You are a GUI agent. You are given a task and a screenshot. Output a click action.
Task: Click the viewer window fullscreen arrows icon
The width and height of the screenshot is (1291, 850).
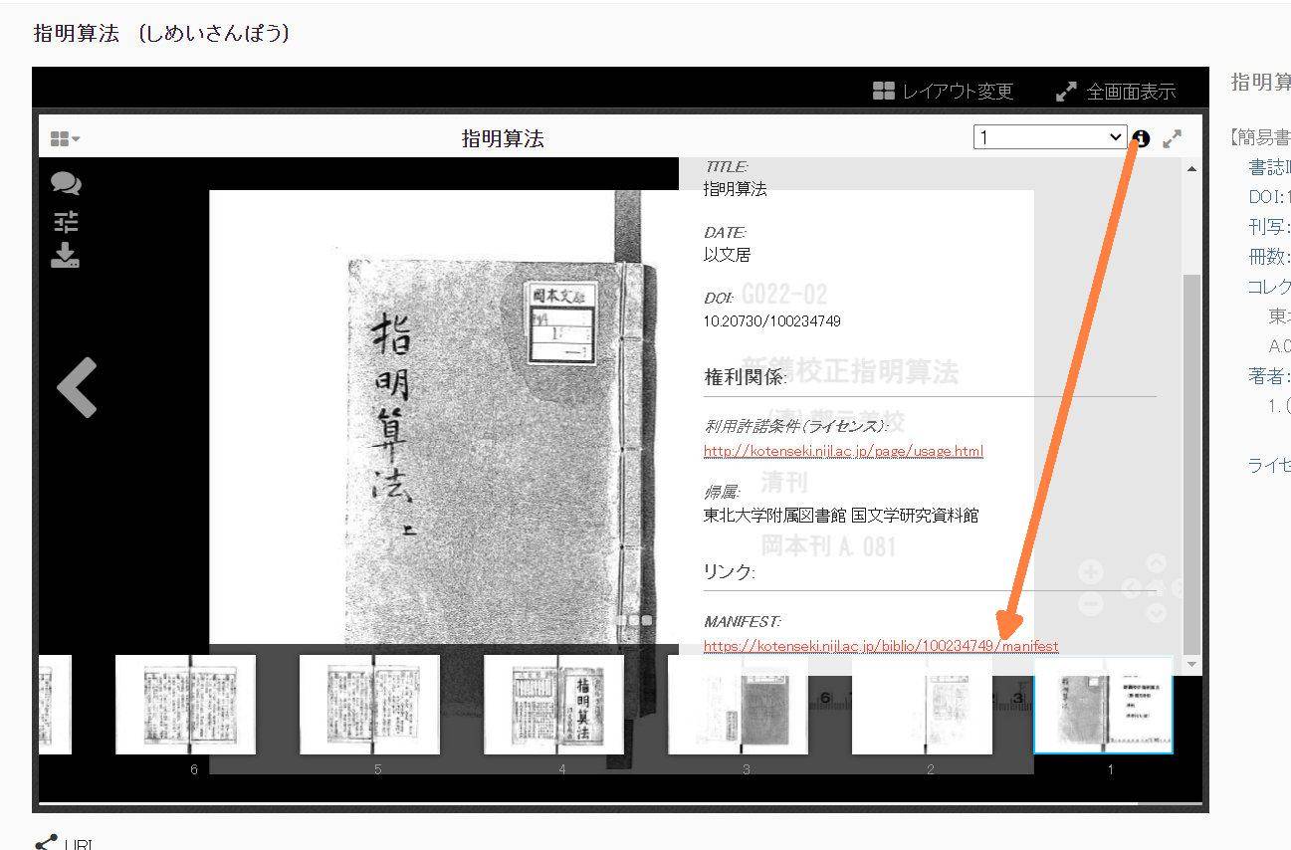click(1173, 138)
